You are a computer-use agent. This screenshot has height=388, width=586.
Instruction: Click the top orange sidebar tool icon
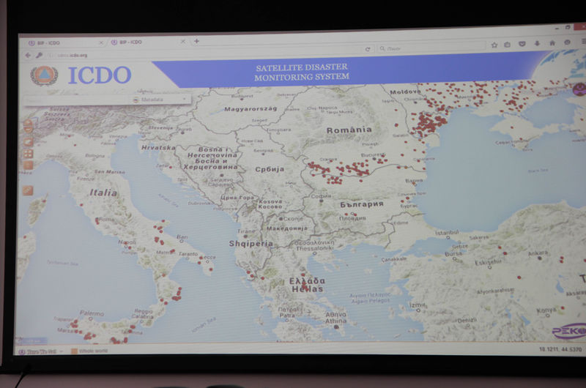click(28, 126)
